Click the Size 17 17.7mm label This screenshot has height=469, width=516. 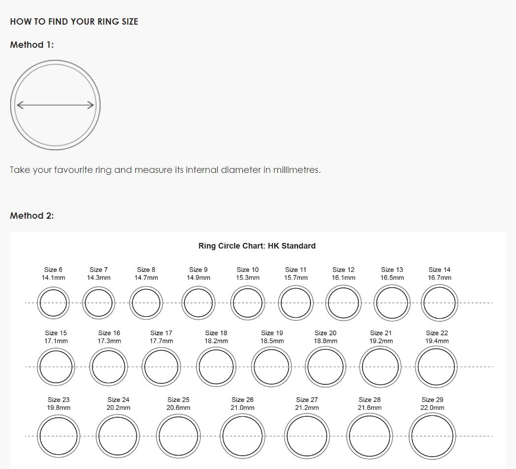coord(161,337)
